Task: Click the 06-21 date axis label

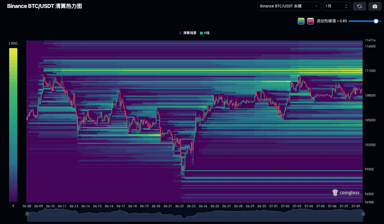Action: tap(168, 206)
